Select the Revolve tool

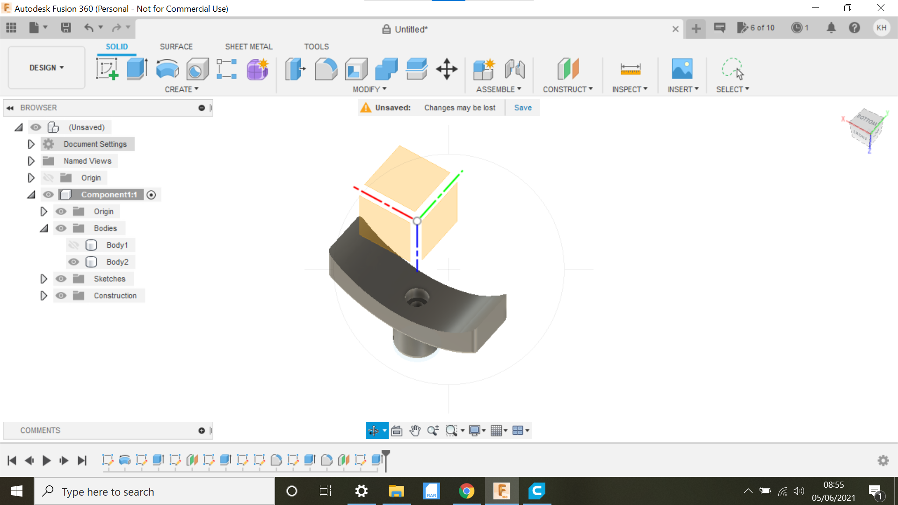167,69
